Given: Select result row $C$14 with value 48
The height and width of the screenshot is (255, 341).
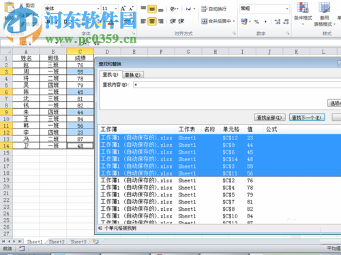Looking at the screenshot, I should click(220, 159).
